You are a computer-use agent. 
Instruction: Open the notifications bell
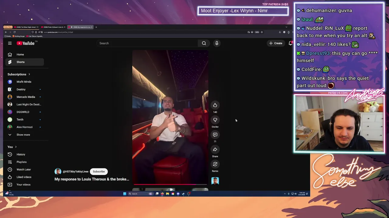click(x=291, y=43)
